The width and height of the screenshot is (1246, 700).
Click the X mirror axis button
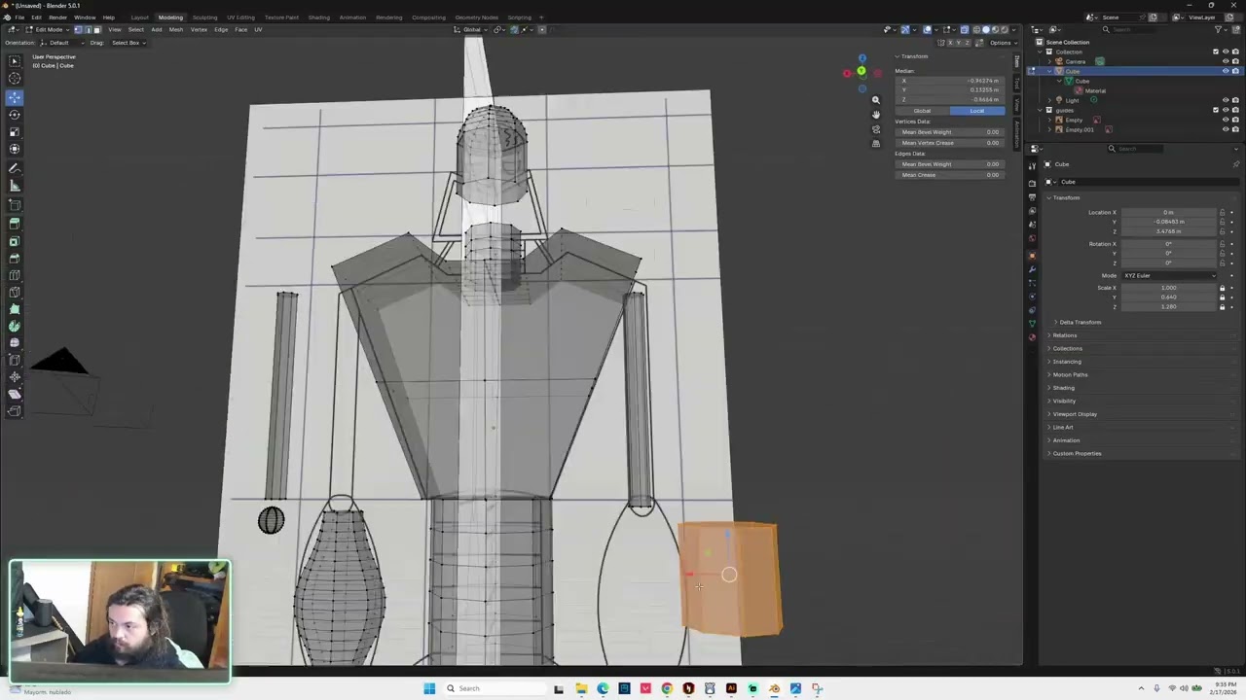[949, 43]
